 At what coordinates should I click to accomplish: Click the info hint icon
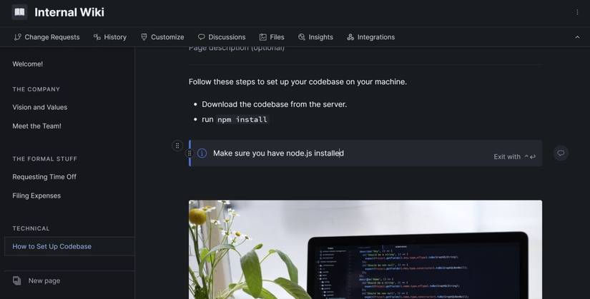point(202,153)
